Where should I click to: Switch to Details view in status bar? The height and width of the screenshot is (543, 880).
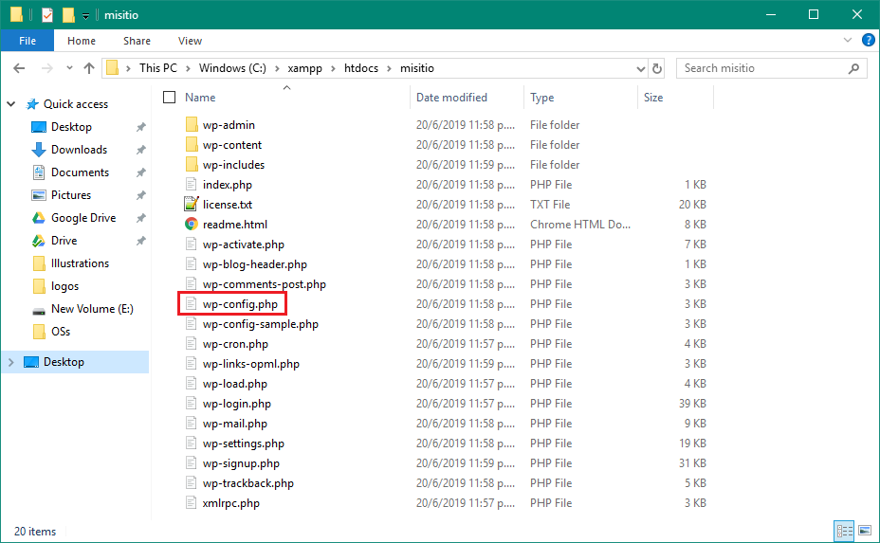[x=844, y=531]
